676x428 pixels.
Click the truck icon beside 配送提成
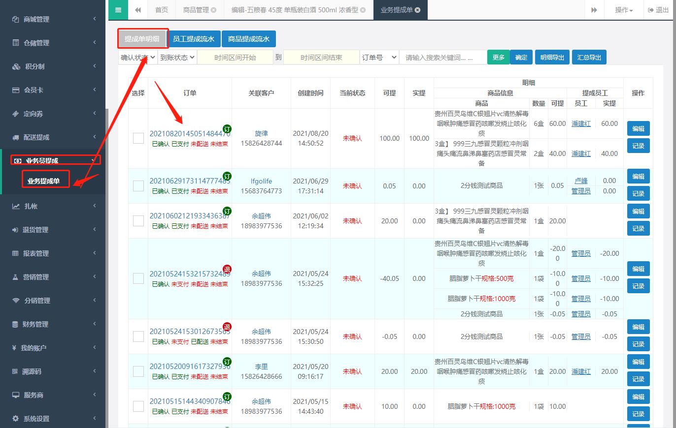(x=16, y=137)
